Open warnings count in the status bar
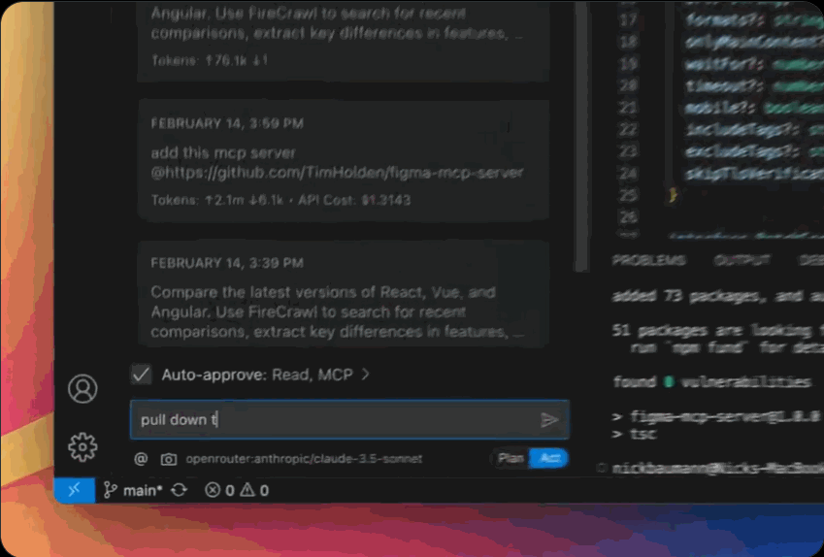 [254, 490]
